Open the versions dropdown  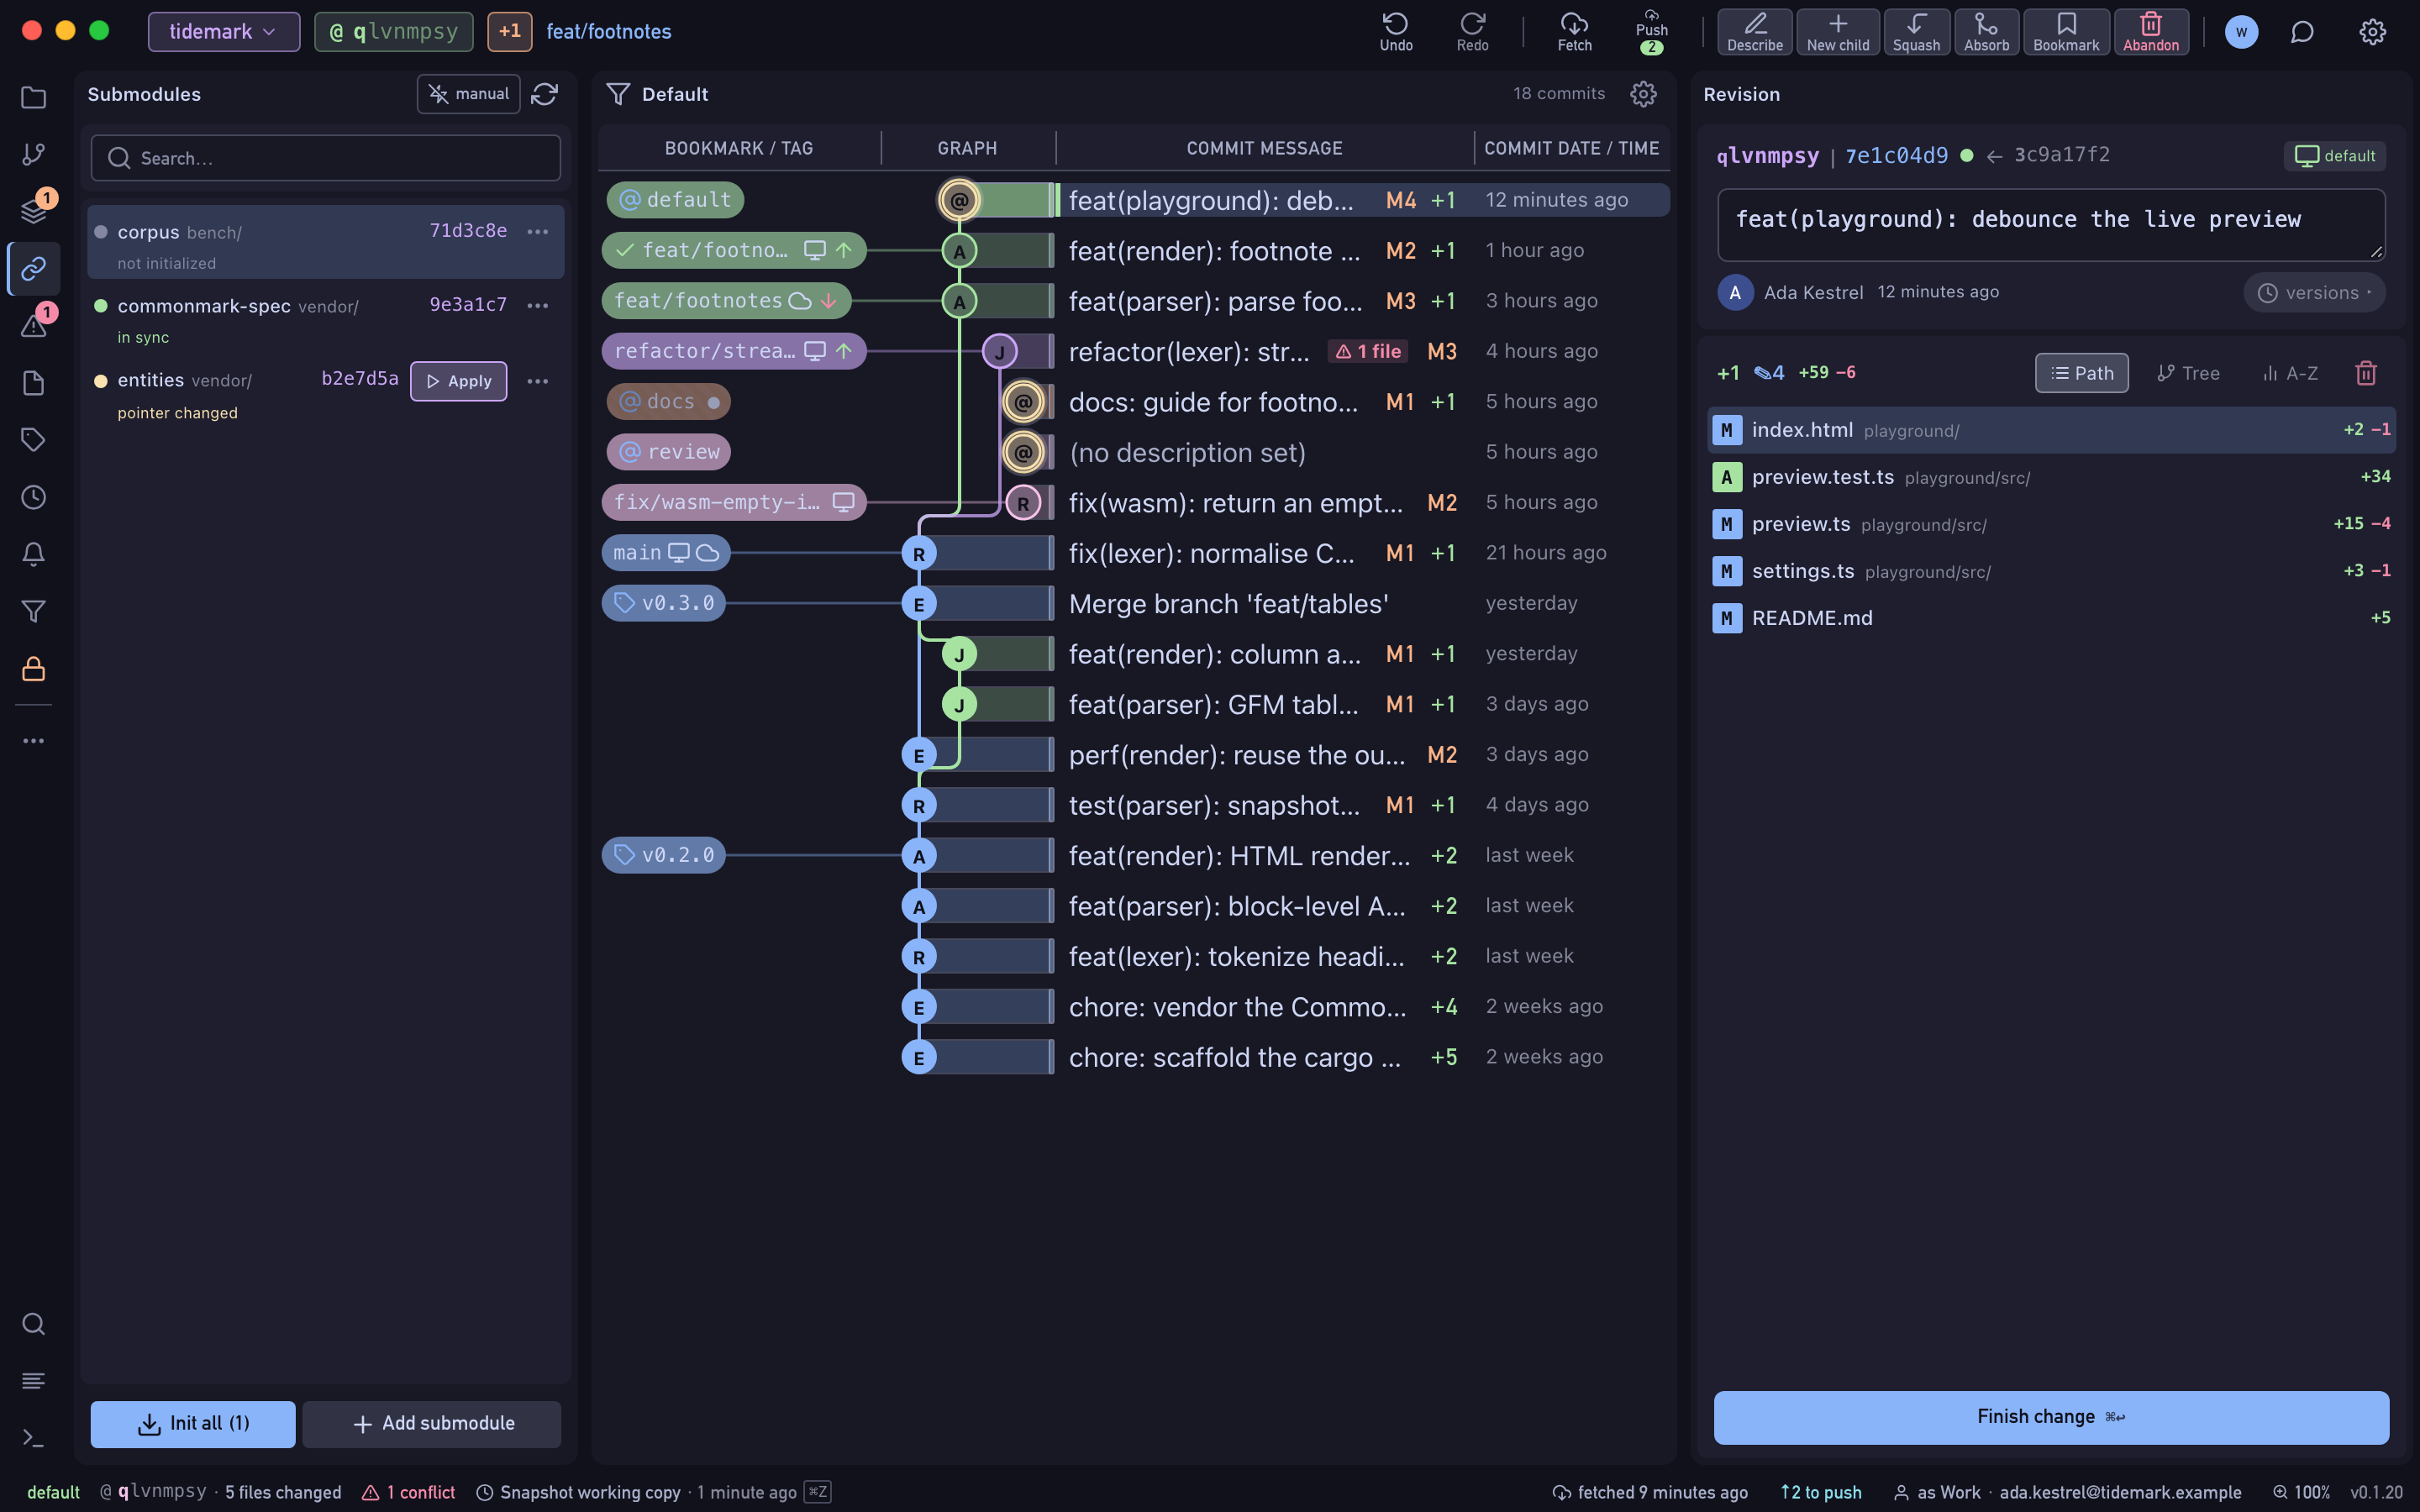coord(2314,293)
